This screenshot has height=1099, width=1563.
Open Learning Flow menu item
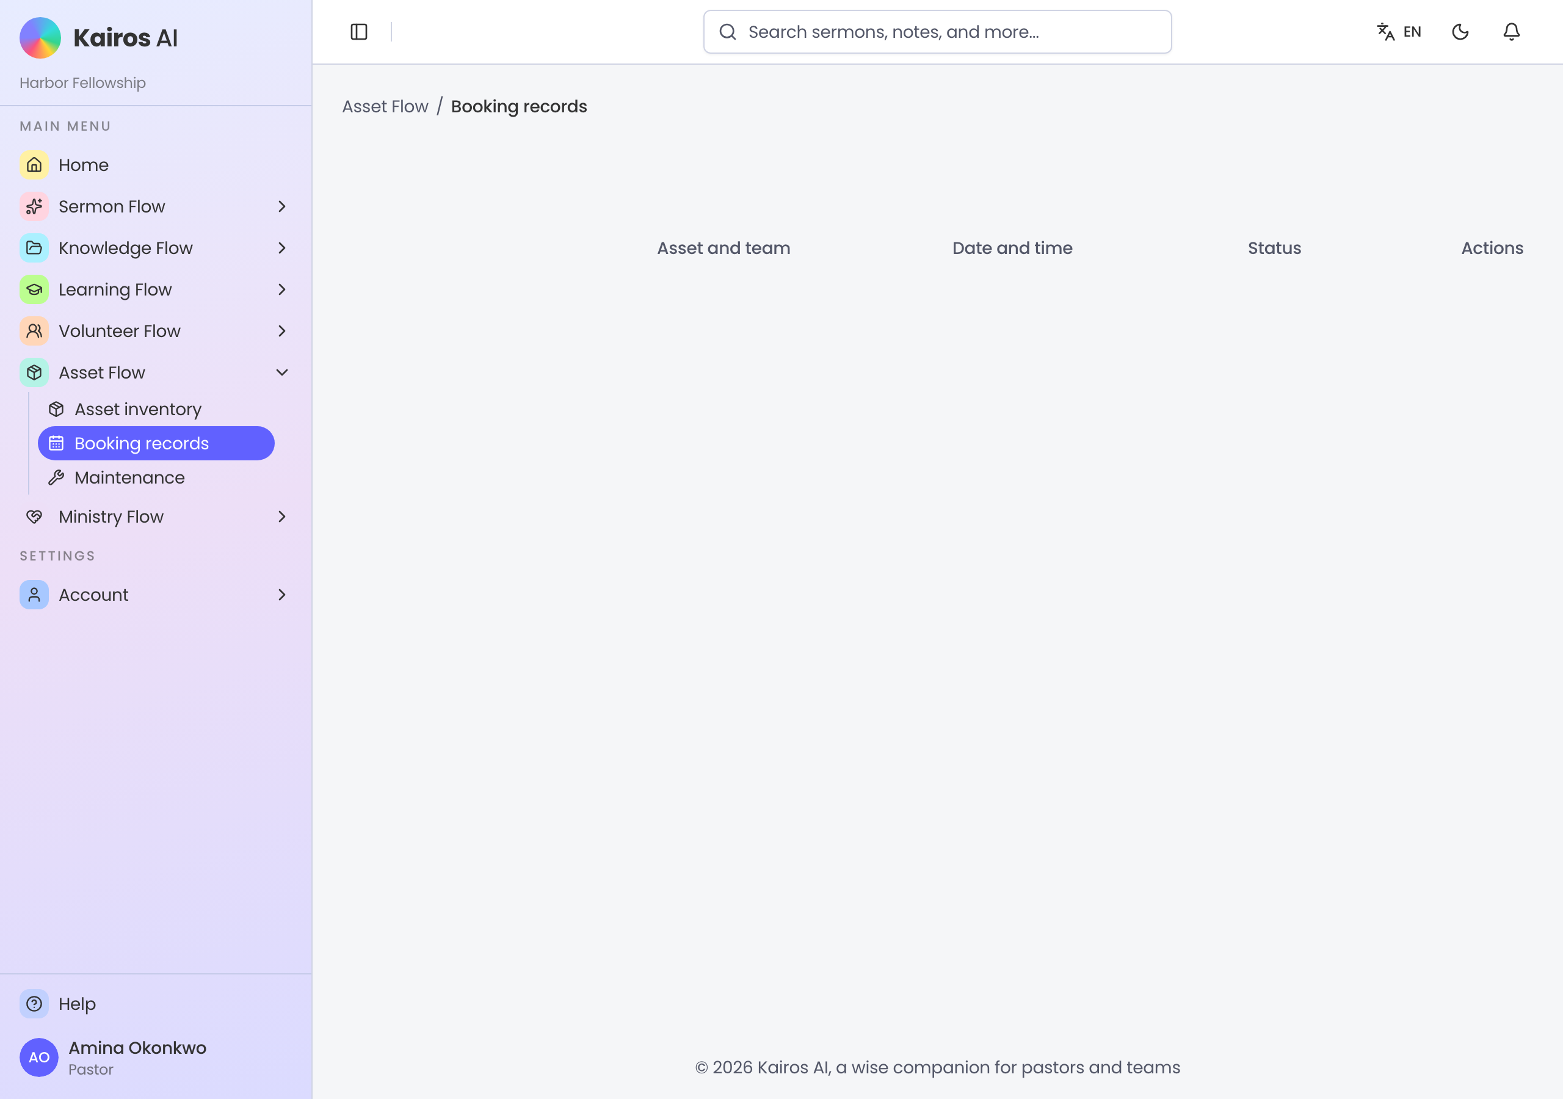(156, 289)
